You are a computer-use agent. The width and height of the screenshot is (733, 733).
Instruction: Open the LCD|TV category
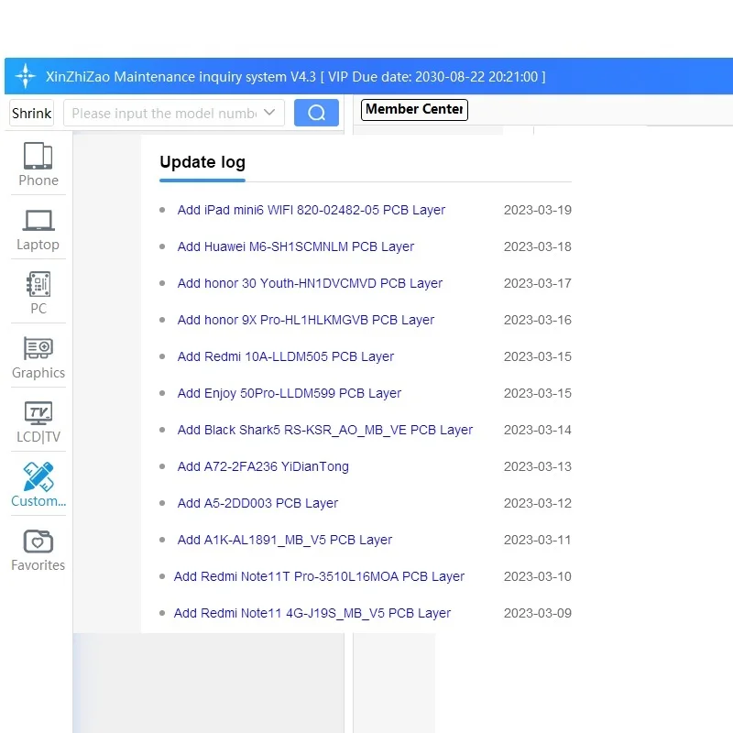click(38, 413)
